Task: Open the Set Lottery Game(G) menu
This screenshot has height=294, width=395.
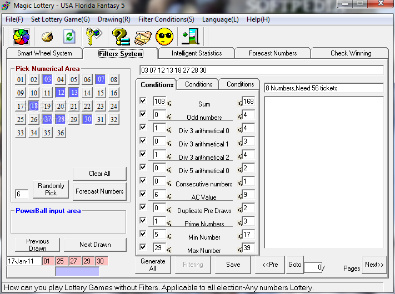Action: click(61, 19)
